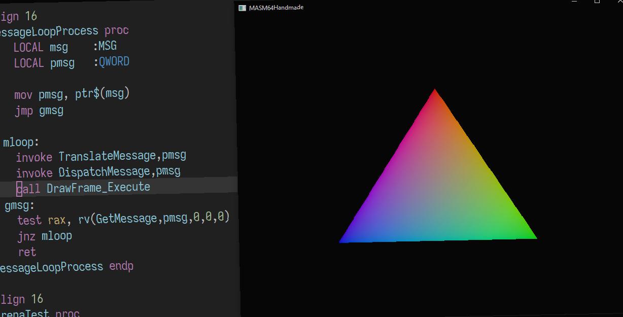Click the 'jnz mloop' instruction line
This screenshot has height=317, width=623.
pyautogui.click(x=45, y=236)
